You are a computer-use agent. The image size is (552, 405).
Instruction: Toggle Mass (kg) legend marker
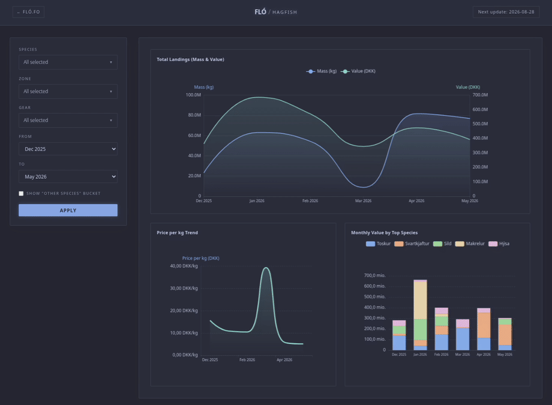(311, 71)
